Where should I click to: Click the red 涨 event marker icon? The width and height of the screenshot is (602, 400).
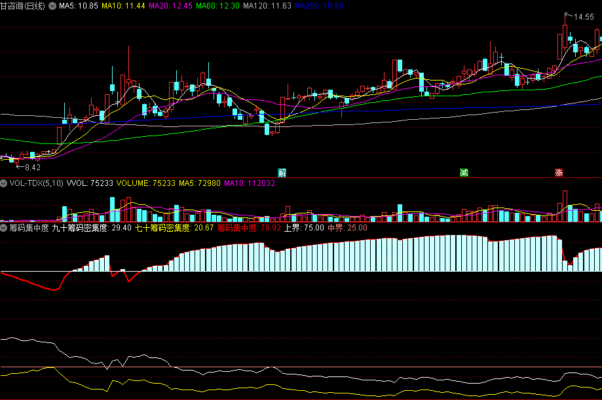[559, 173]
